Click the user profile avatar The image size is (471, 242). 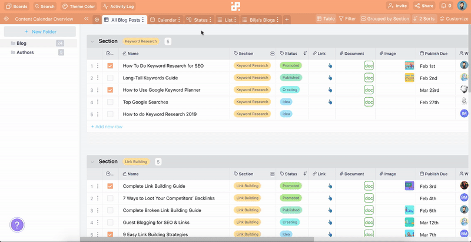pyautogui.click(x=462, y=6)
